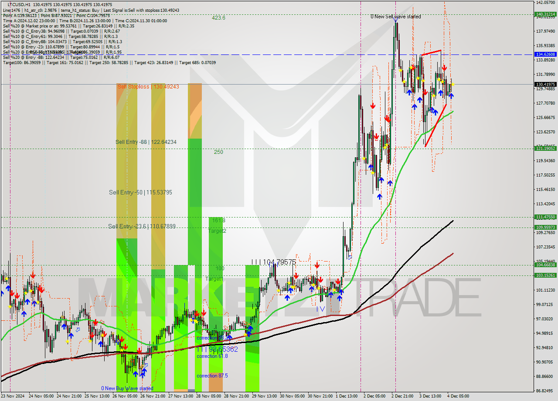Viewport: 558px width, 401px height.
Task: Click the '161.8' Fibonacci level label
Action: [219, 221]
